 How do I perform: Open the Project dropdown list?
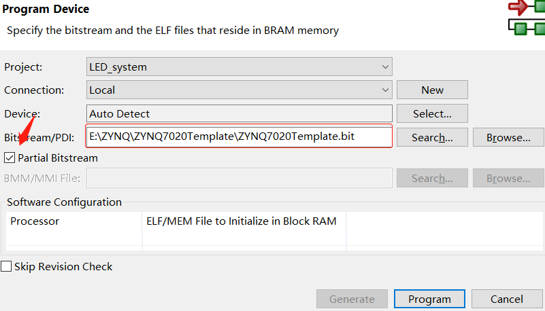pos(386,67)
